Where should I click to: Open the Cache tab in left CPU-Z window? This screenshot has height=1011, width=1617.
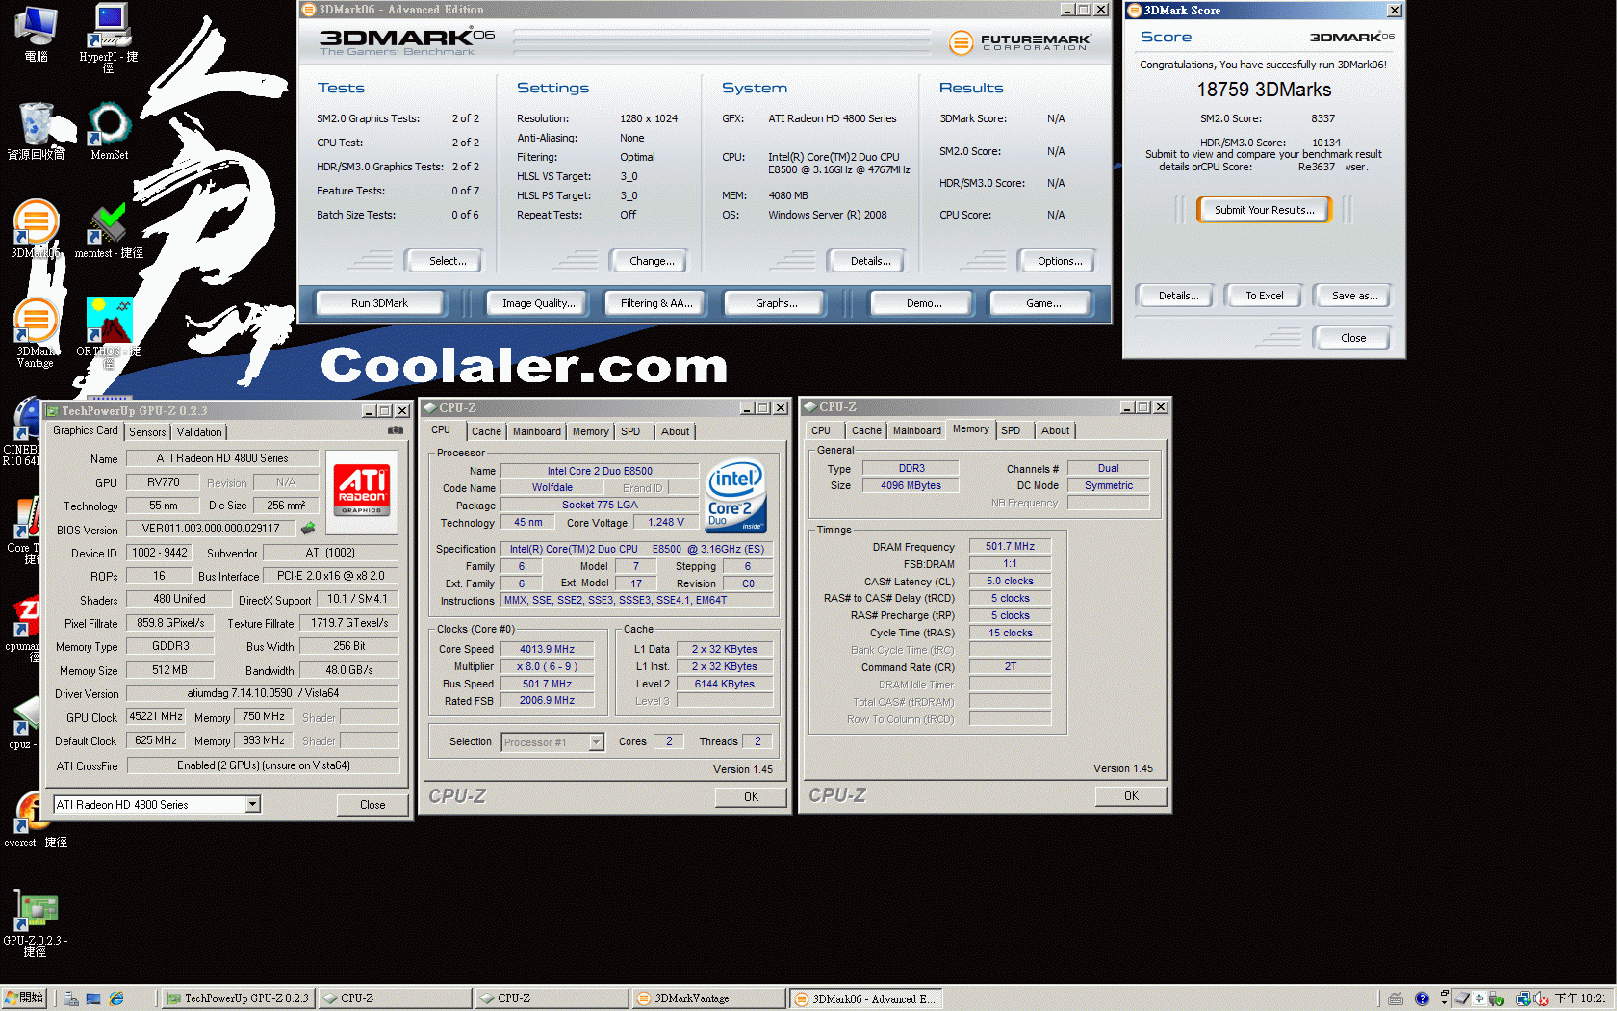[x=486, y=431]
